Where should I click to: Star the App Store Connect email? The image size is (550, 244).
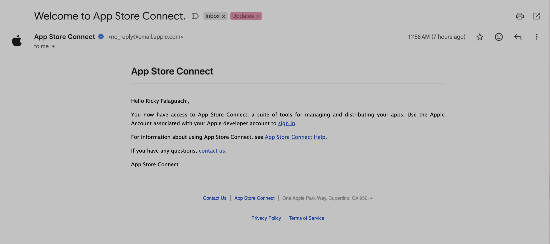pos(480,37)
